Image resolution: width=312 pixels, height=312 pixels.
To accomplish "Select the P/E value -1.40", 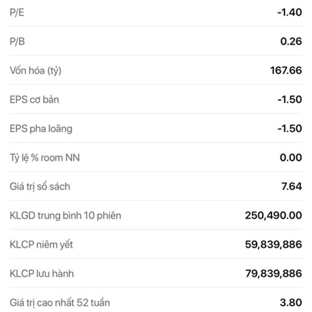I will tap(289, 12).
